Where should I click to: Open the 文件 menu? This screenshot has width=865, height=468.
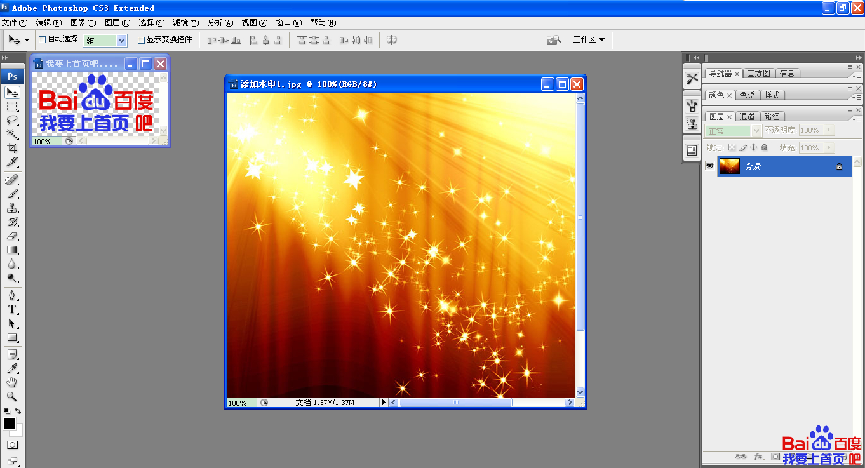coord(15,23)
